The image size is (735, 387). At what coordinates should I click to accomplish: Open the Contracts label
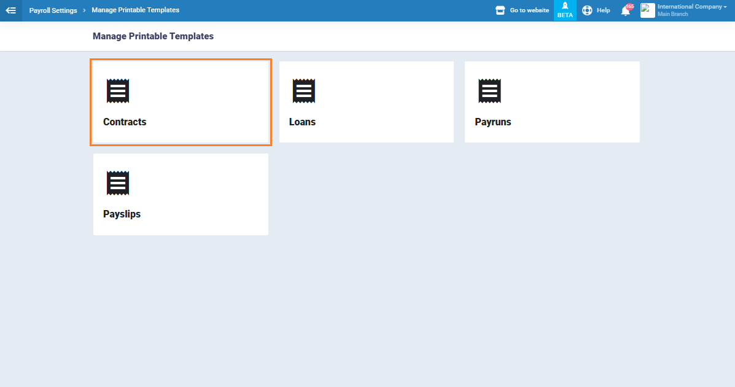click(x=125, y=122)
